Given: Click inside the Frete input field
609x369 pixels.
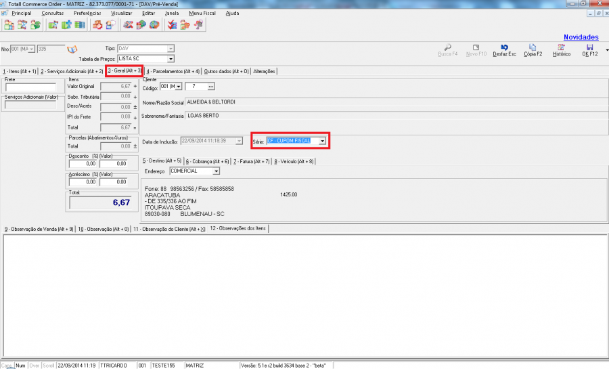Looking at the screenshot, I should pos(30,87).
